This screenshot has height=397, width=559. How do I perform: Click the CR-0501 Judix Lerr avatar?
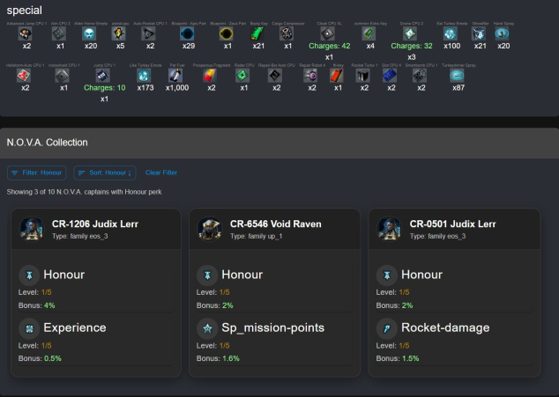tap(390, 229)
